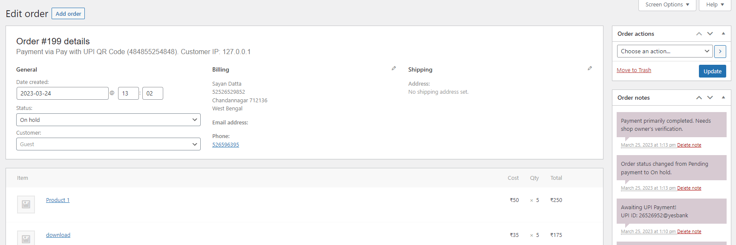Edit billing address with pencil icon

click(394, 68)
